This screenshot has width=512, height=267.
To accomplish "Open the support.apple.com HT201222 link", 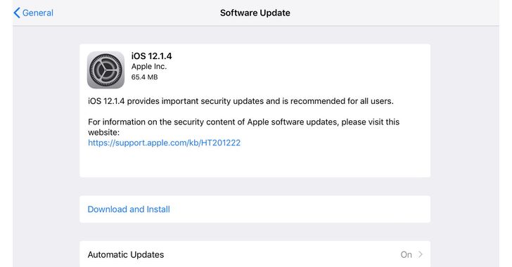I will click(x=165, y=143).
